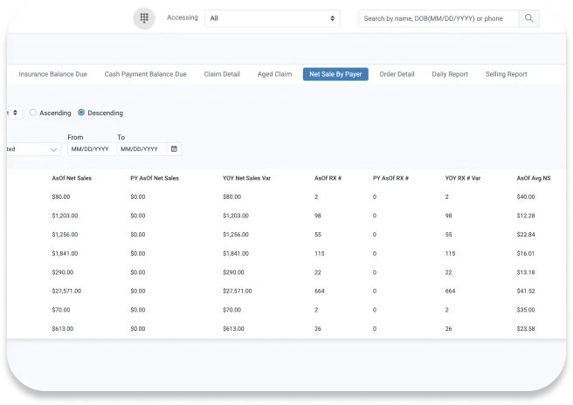Expand the sort-by dropdown beside Ascending

pos(14,113)
